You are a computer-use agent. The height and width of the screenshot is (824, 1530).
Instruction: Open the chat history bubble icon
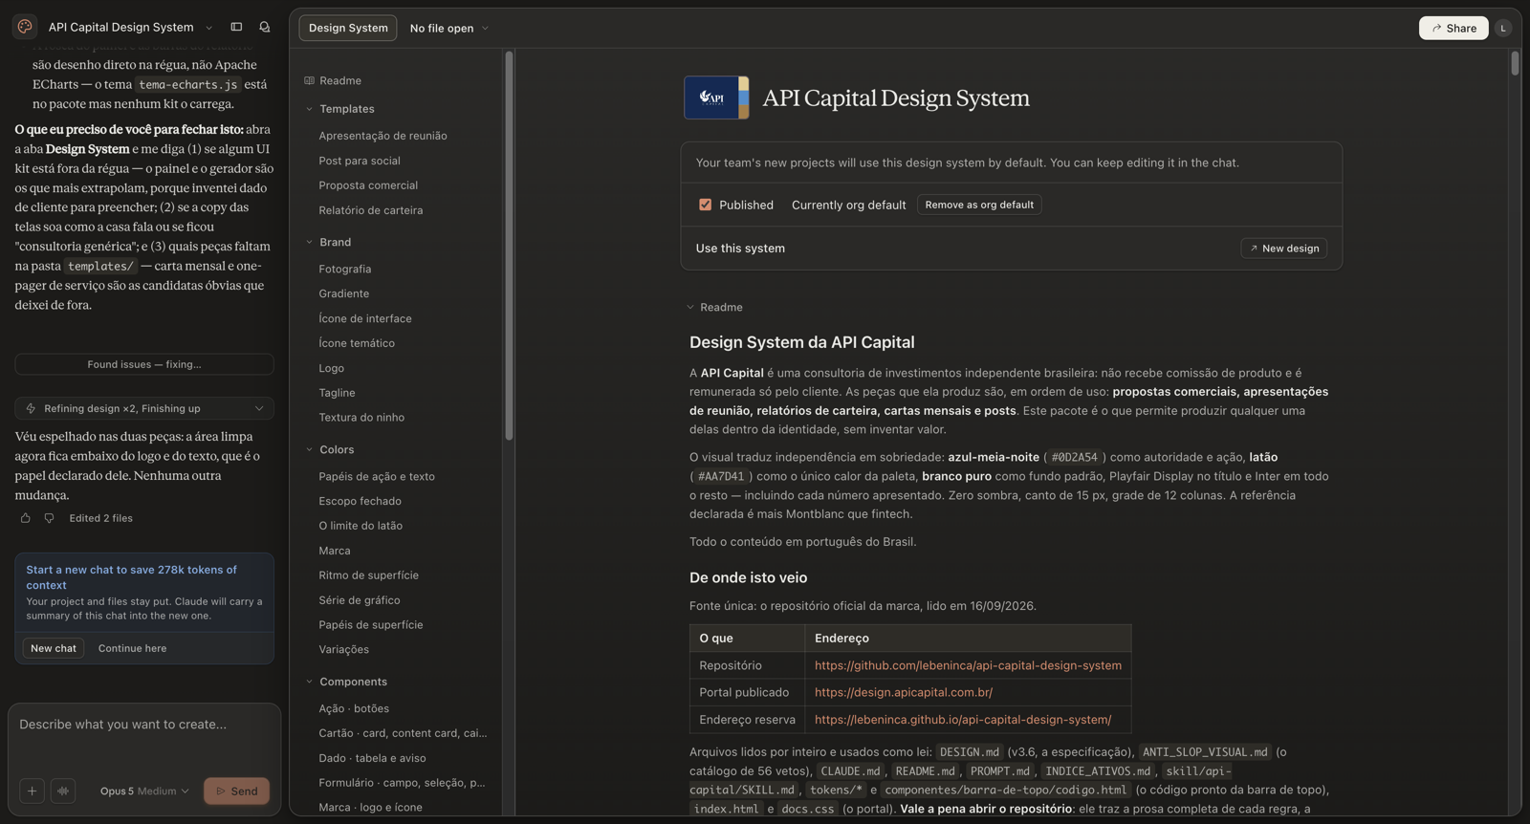(x=265, y=27)
